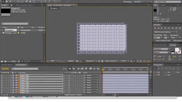Switch to the Audio tab

[x=163, y=5]
